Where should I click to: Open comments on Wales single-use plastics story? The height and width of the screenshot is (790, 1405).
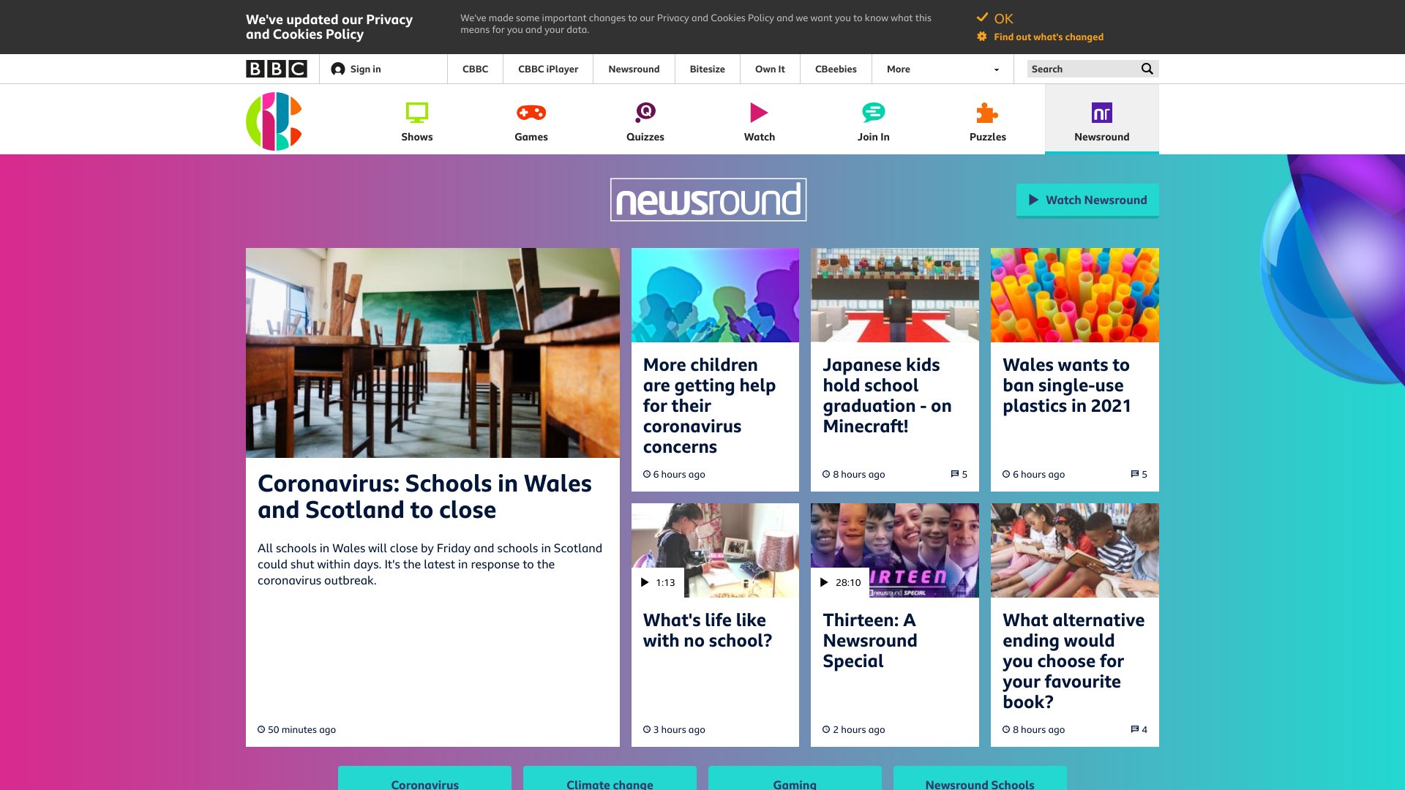(x=1139, y=474)
